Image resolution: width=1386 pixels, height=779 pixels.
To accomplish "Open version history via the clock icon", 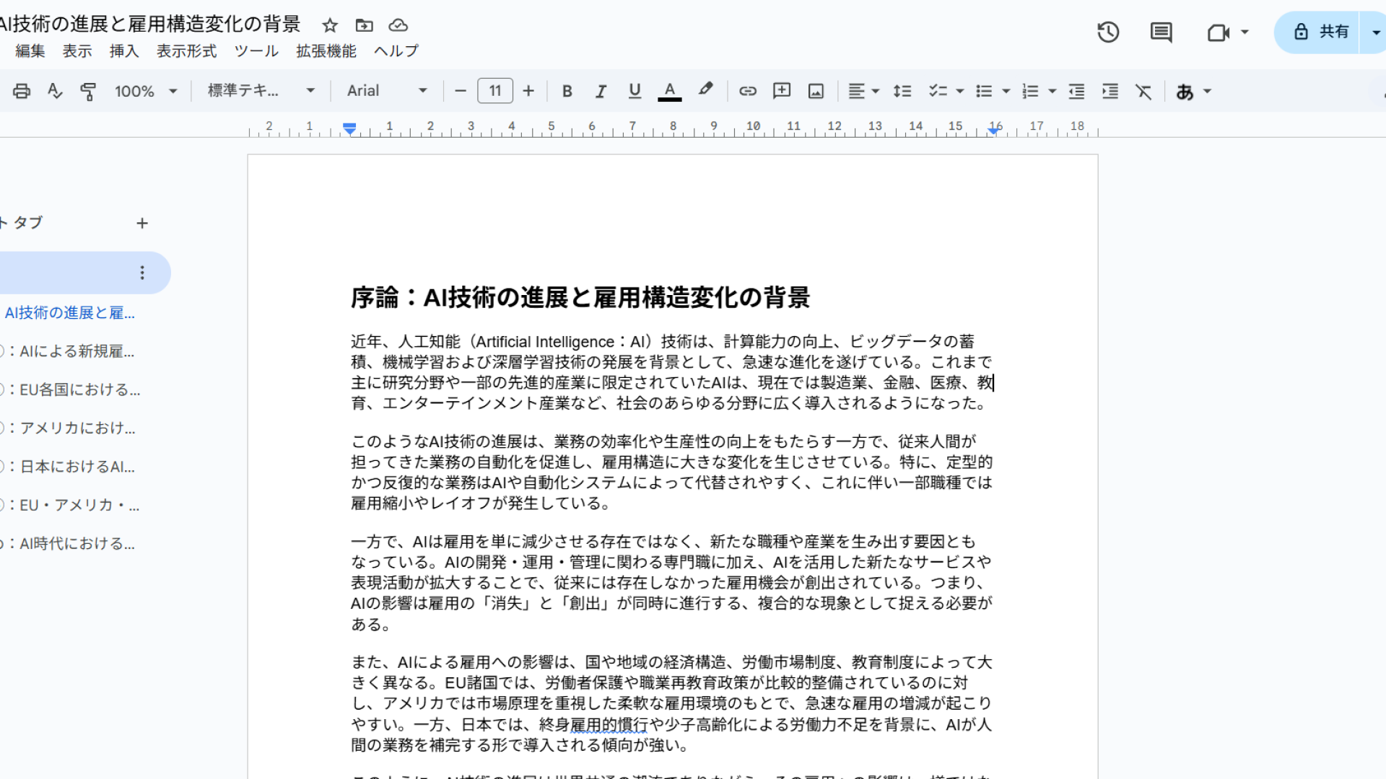I will coord(1108,32).
